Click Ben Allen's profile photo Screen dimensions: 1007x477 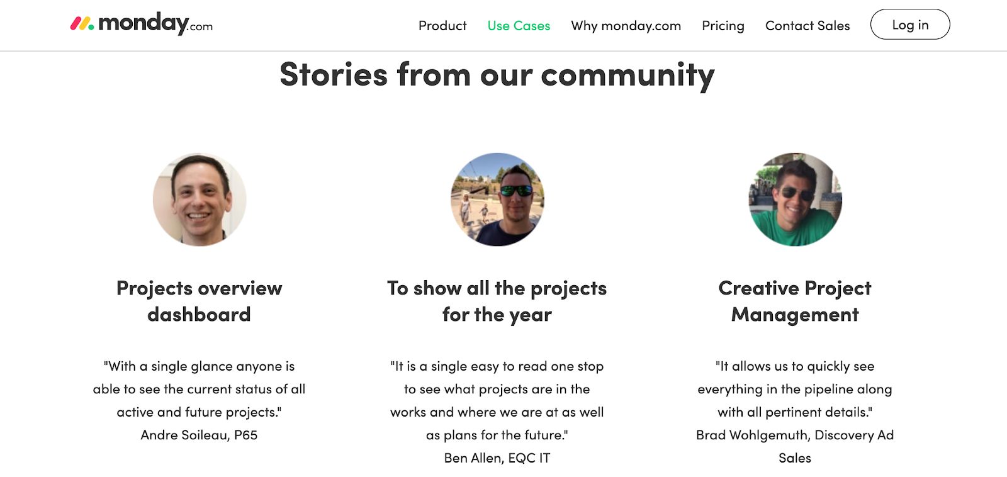[x=497, y=199]
